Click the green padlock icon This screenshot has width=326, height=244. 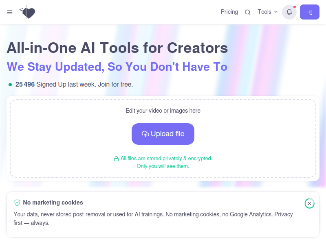point(116,159)
